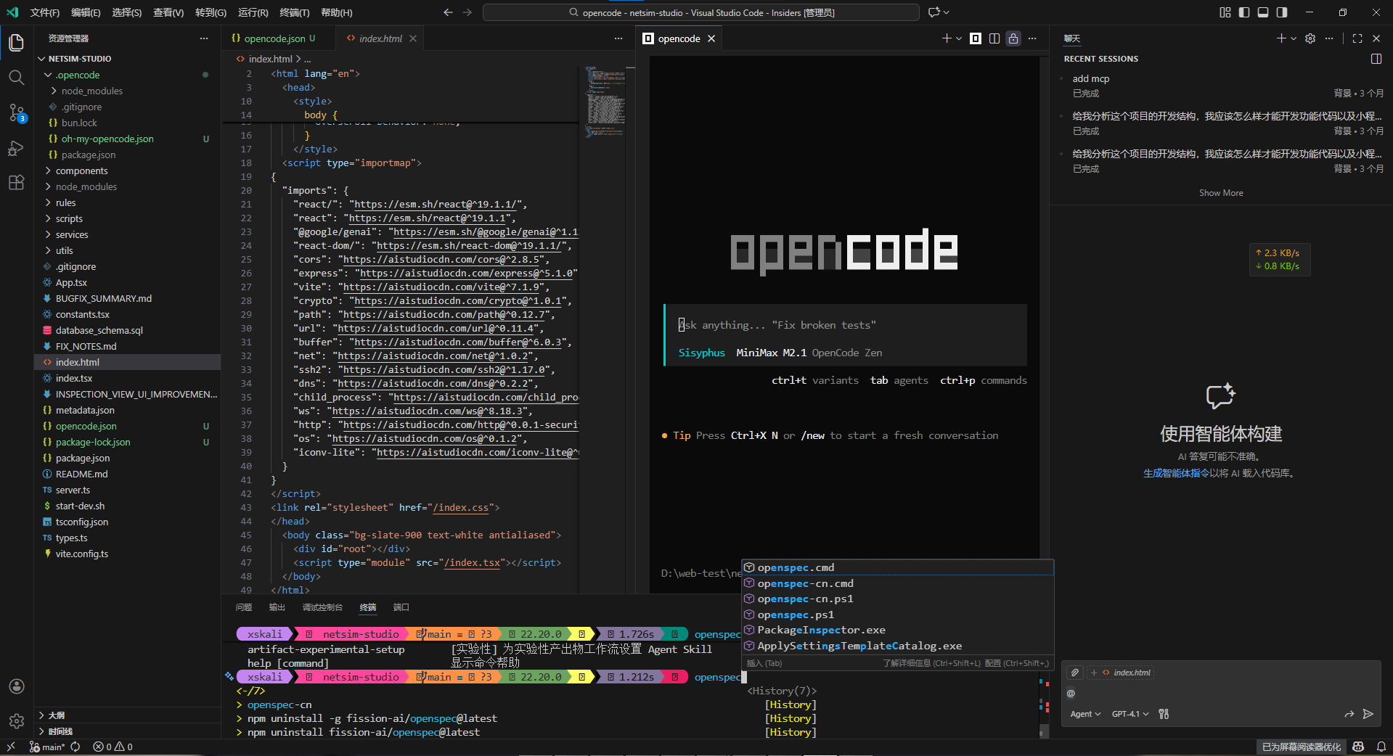The height and width of the screenshot is (756, 1393).
Task: Open Run and Debug view
Action: [16, 148]
